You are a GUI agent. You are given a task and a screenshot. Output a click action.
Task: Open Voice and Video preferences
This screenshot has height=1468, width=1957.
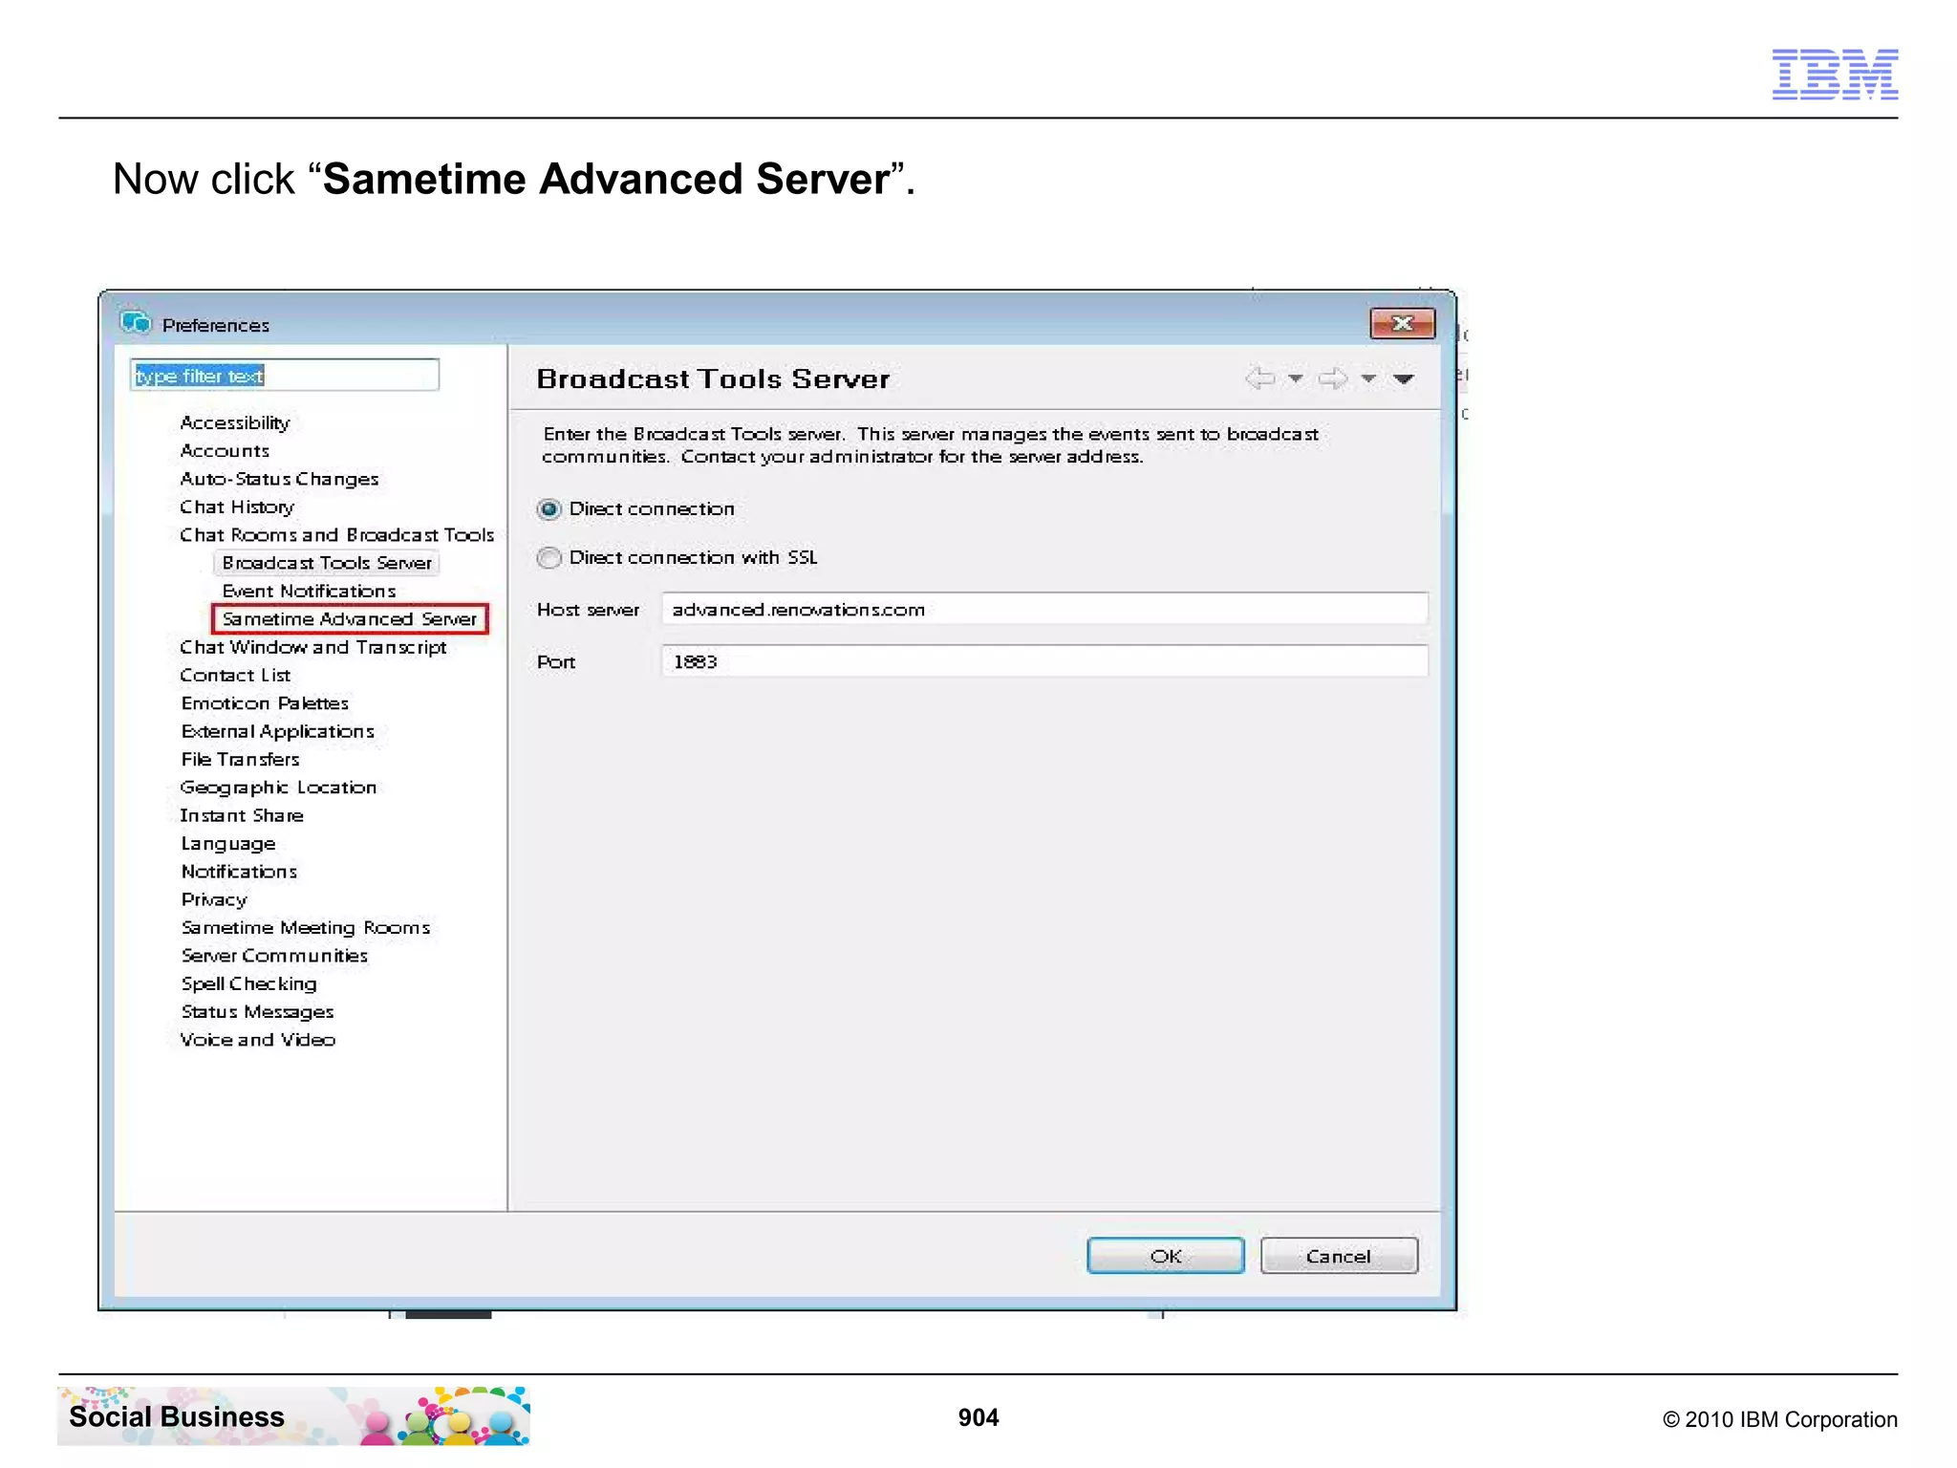click(257, 1040)
